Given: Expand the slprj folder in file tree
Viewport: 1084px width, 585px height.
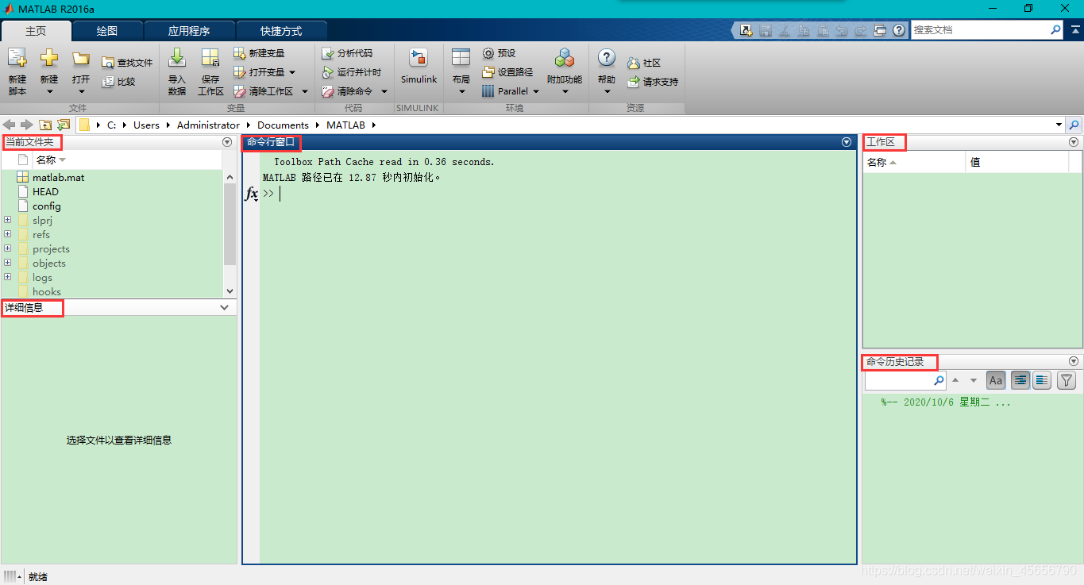Looking at the screenshot, I should coord(8,220).
